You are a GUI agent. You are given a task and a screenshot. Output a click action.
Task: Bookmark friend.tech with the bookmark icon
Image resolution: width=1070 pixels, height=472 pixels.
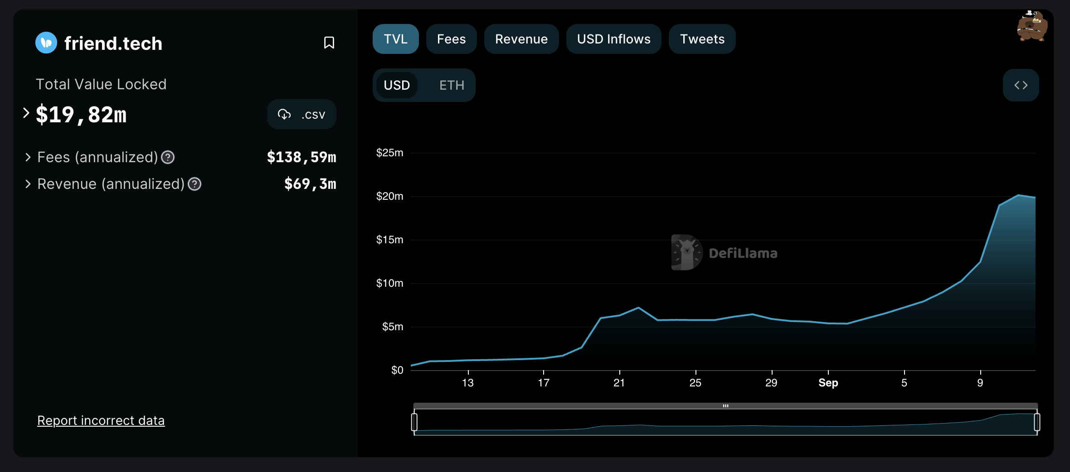(x=329, y=43)
